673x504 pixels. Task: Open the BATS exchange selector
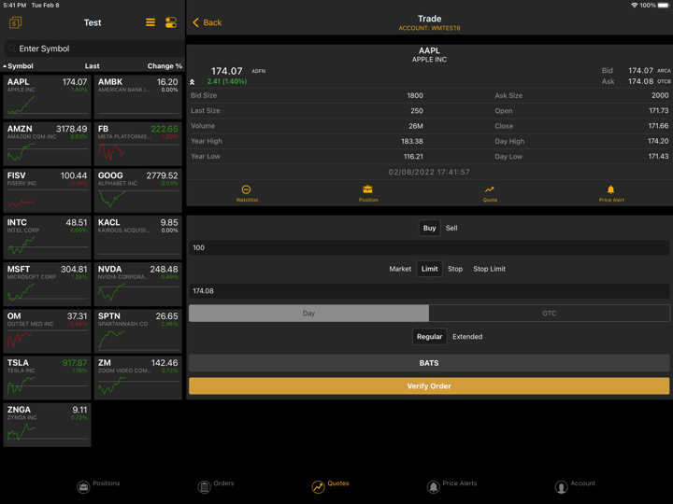[x=429, y=363]
